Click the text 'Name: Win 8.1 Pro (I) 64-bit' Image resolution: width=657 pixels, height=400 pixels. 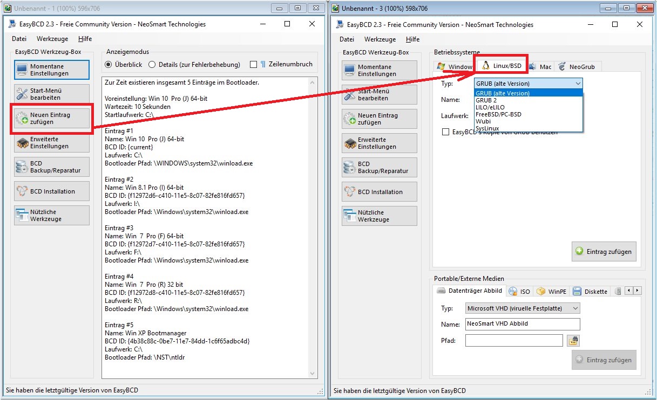(x=145, y=188)
